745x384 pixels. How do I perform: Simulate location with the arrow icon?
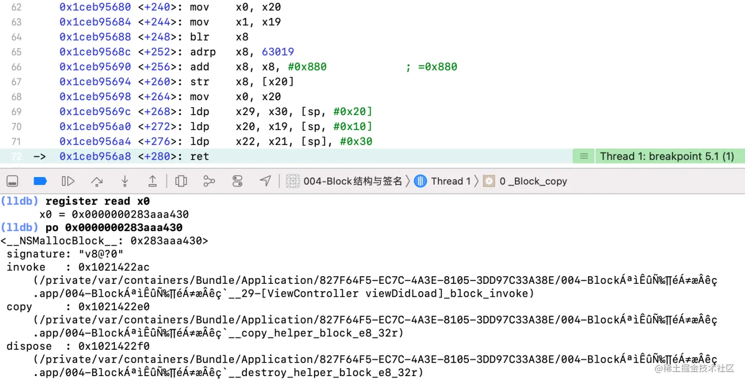tap(266, 181)
